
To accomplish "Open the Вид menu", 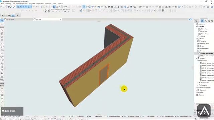I will [x=14, y=4].
